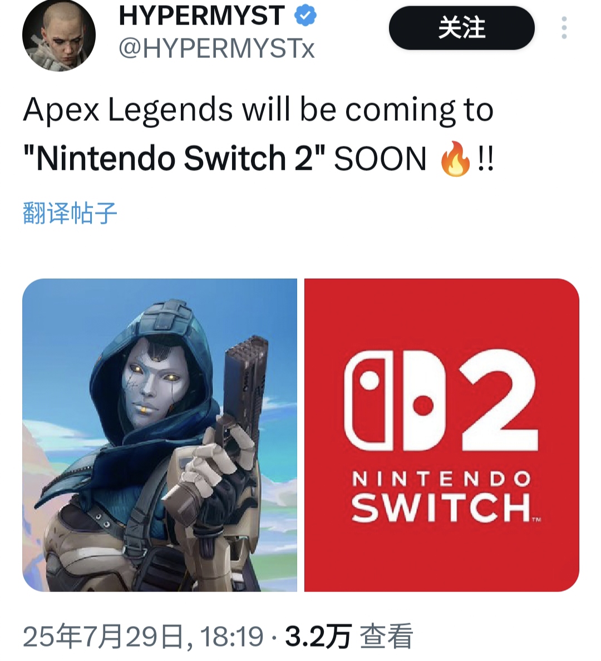The width and height of the screenshot is (601, 661).
Task: Open the Apex Legends character image
Action: click(160, 435)
